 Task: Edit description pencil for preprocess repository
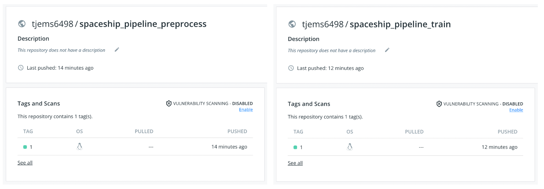click(x=117, y=50)
